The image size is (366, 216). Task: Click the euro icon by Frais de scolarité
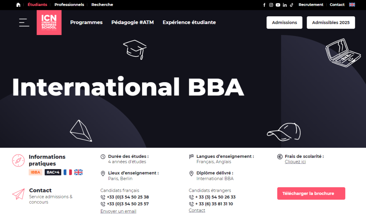[x=280, y=157]
